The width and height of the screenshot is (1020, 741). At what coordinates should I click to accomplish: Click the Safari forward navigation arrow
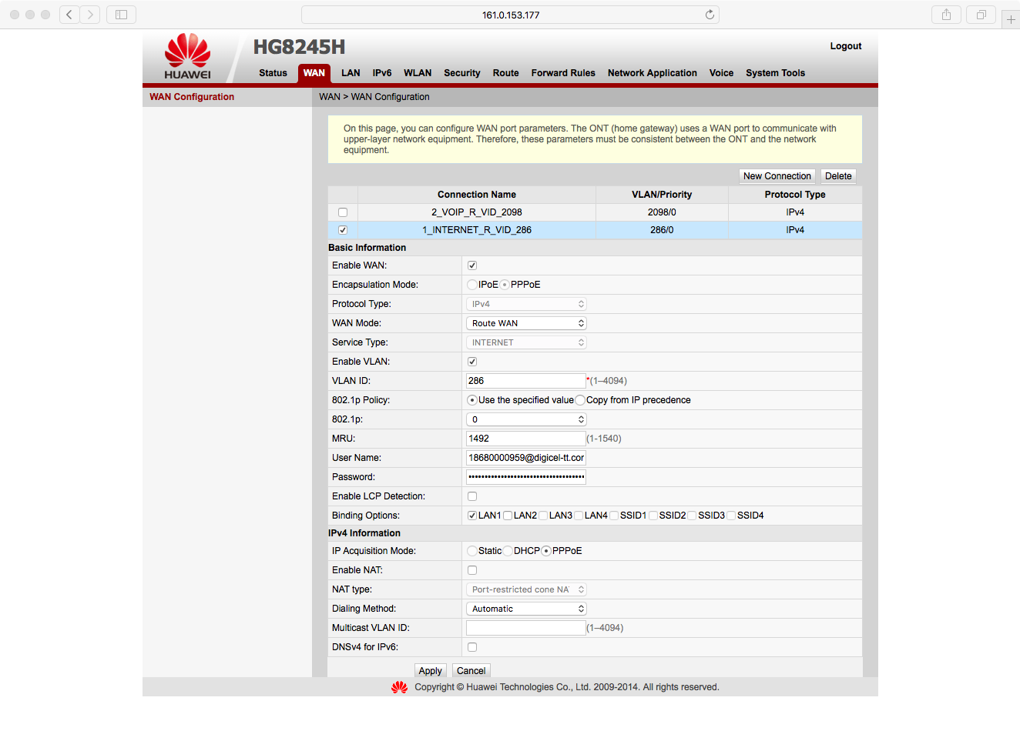tap(90, 15)
